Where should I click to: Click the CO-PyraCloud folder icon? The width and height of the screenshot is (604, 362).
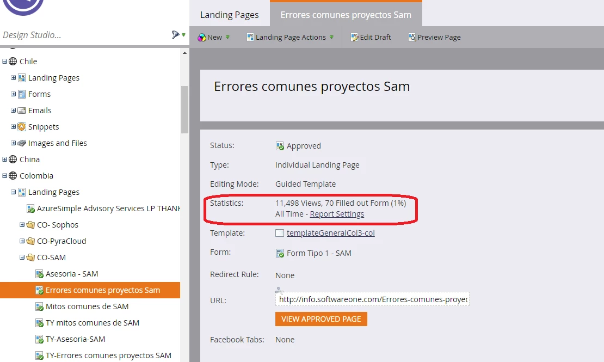(x=30, y=241)
